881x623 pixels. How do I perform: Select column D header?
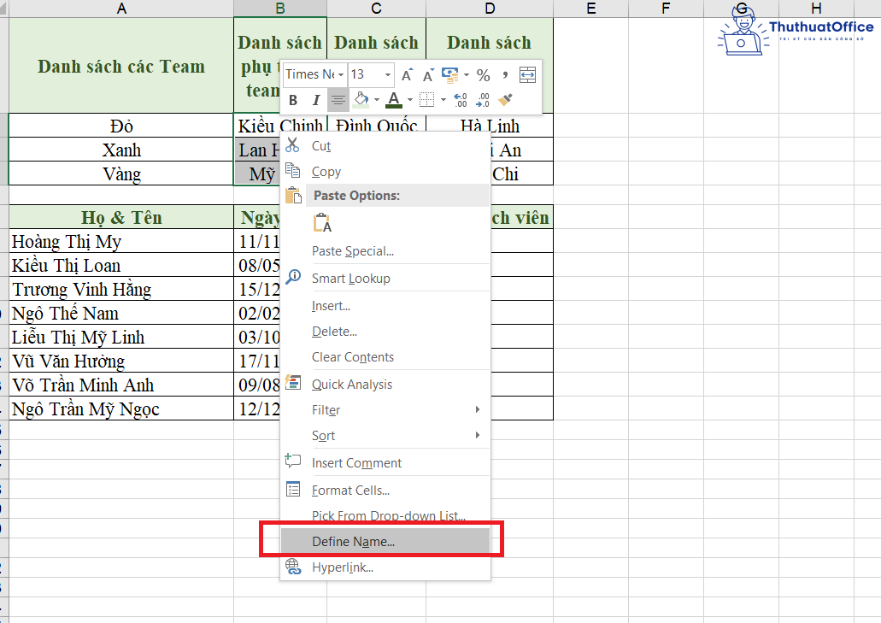point(490,9)
